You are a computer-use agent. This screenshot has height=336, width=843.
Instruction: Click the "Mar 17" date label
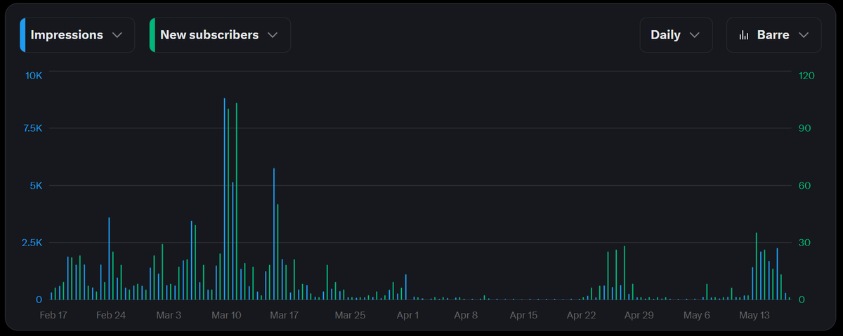coord(284,316)
